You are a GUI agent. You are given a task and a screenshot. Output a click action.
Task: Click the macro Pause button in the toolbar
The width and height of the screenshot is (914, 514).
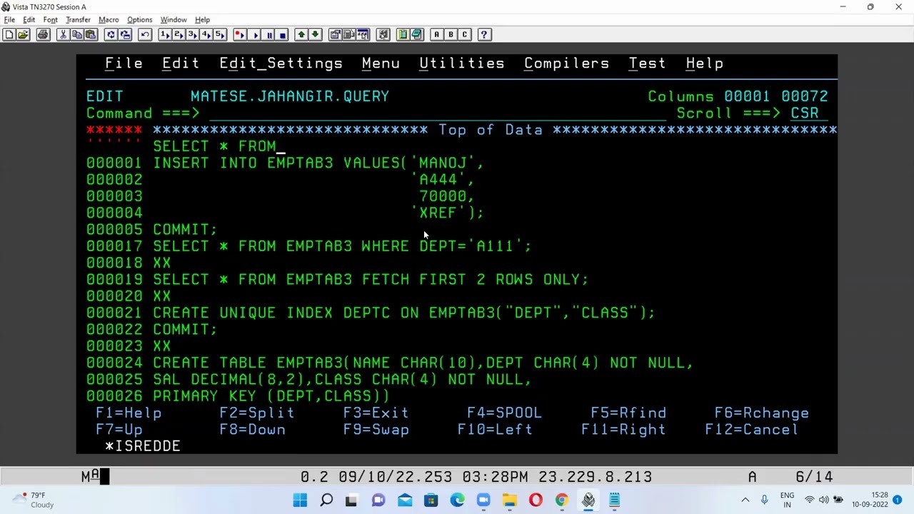[x=269, y=34]
